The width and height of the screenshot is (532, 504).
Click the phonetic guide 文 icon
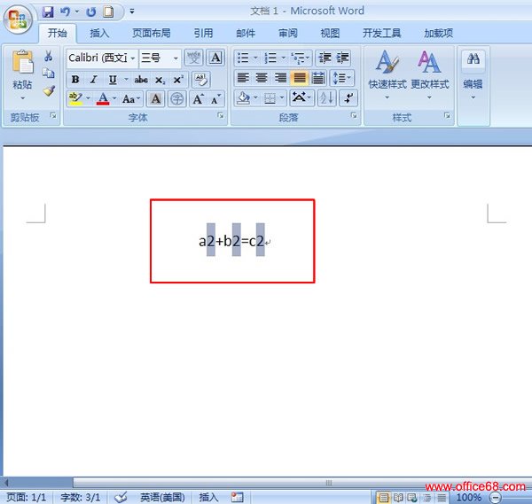point(193,58)
